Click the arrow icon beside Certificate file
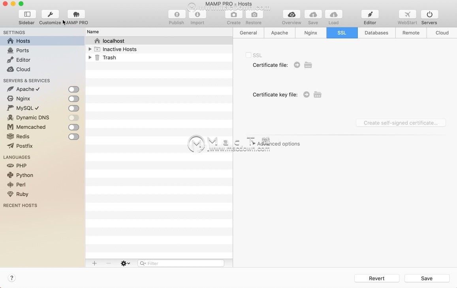The image size is (457, 288). 297,65
